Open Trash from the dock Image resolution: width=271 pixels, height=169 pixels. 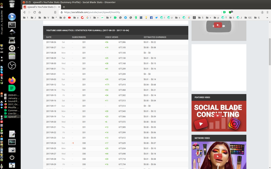pos(12,4)
